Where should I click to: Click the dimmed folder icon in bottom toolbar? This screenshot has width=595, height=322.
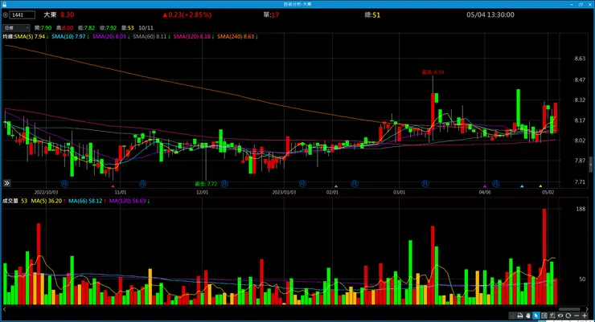click(x=512, y=316)
